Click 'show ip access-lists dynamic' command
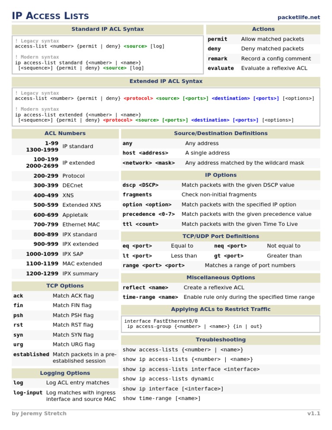This screenshot has width=332, height=430. pyautogui.click(x=168, y=379)
